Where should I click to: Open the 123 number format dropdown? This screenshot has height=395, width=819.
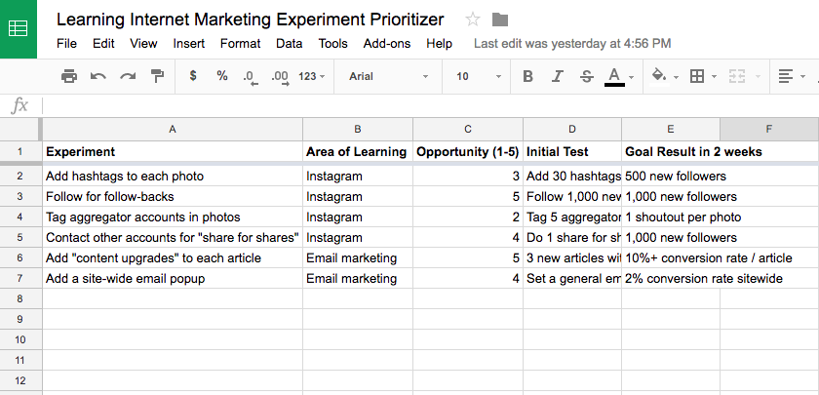coord(312,76)
